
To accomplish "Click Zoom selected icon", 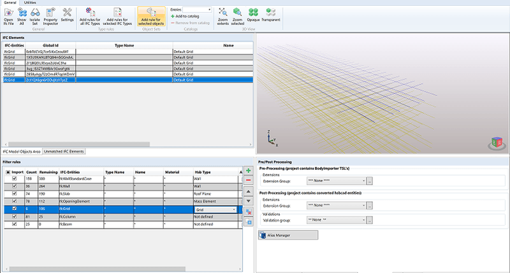I will 237,17.
